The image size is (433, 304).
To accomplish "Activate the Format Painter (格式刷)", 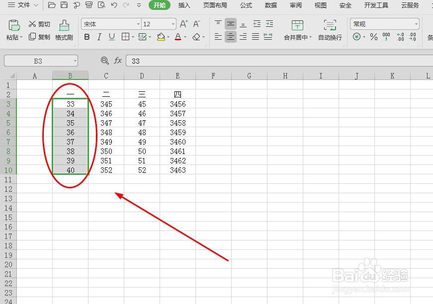I will click(64, 30).
